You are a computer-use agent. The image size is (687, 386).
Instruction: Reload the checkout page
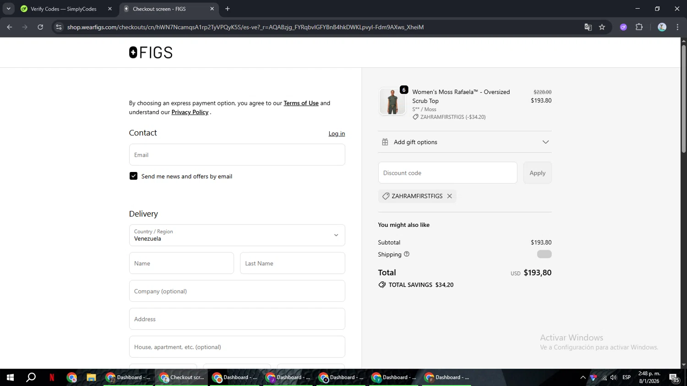pyautogui.click(x=40, y=27)
